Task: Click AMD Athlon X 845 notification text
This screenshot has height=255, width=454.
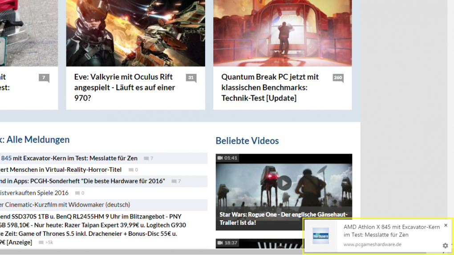Action: coord(391,231)
